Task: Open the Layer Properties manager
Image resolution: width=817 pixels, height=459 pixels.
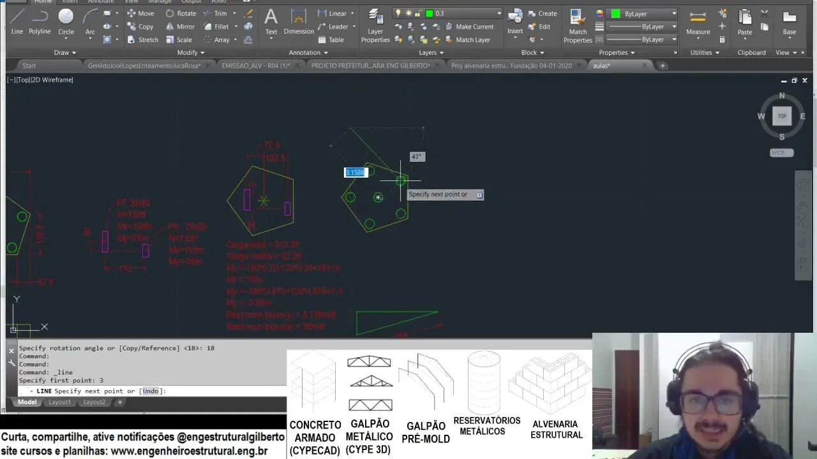Action: 375,25
